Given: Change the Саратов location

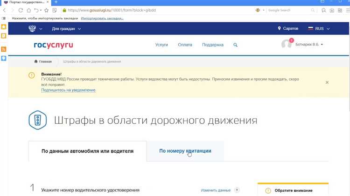Looking at the screenshot, I should coord(288,28).
